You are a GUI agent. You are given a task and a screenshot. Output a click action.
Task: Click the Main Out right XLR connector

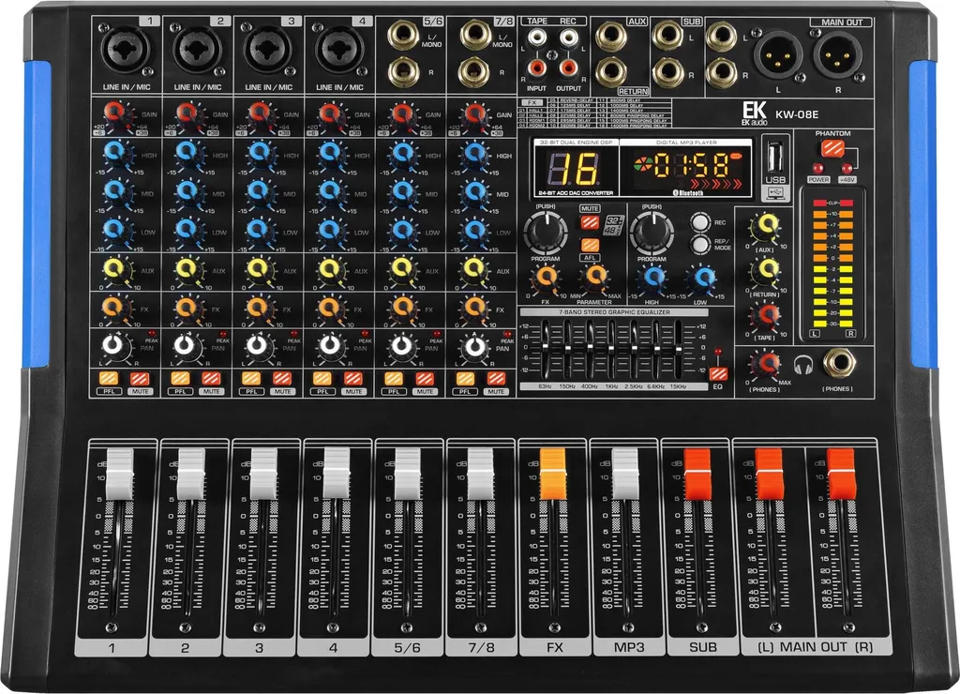pos(837,56)
